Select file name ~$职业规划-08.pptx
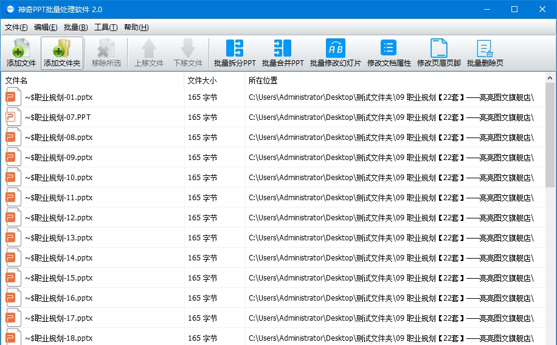Image resolution: width=557 pixels, height=345 pixels. (59, 138)
